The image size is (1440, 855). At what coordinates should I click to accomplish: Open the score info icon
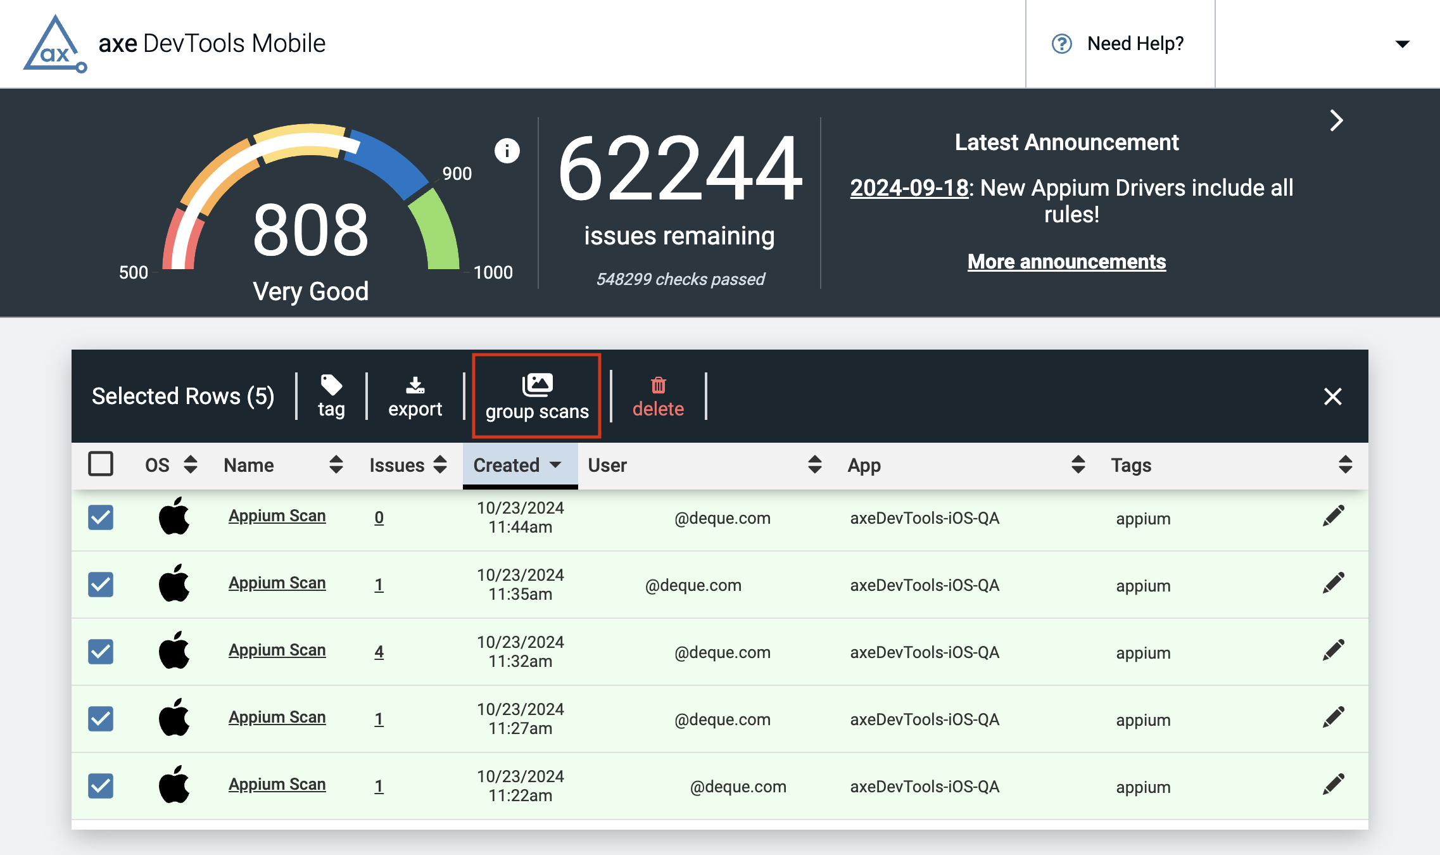[507, 151]
